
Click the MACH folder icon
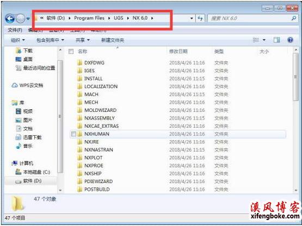(80, 94)
